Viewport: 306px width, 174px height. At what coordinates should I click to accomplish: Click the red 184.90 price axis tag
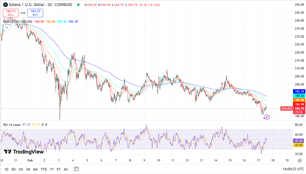tap(299, 104)
